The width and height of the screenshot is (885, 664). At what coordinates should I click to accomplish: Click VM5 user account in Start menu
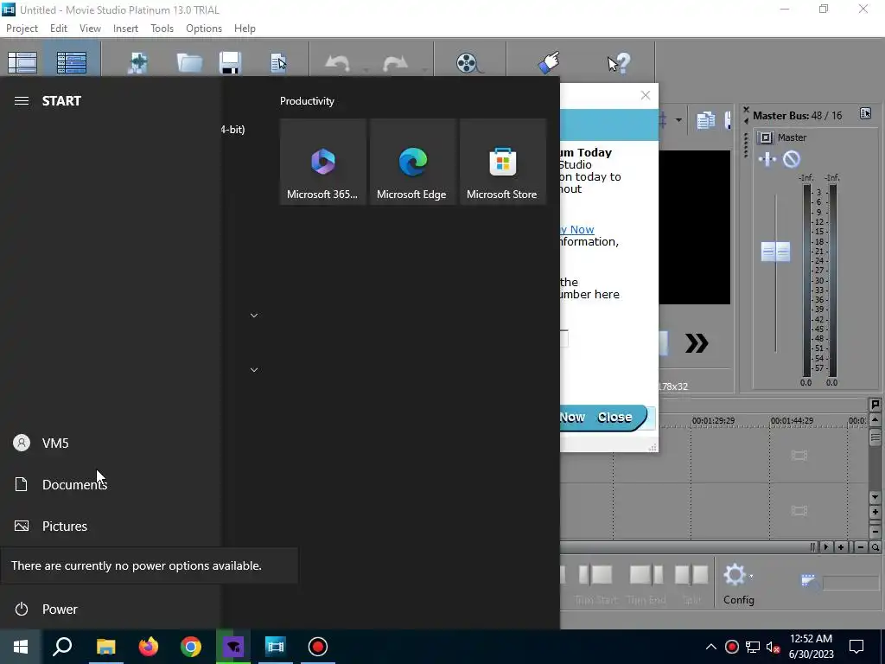click(110, 443)
